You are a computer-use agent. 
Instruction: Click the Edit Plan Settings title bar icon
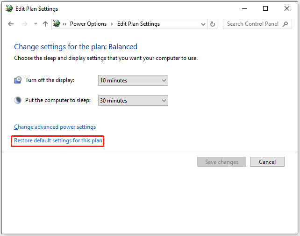(8, 8)
